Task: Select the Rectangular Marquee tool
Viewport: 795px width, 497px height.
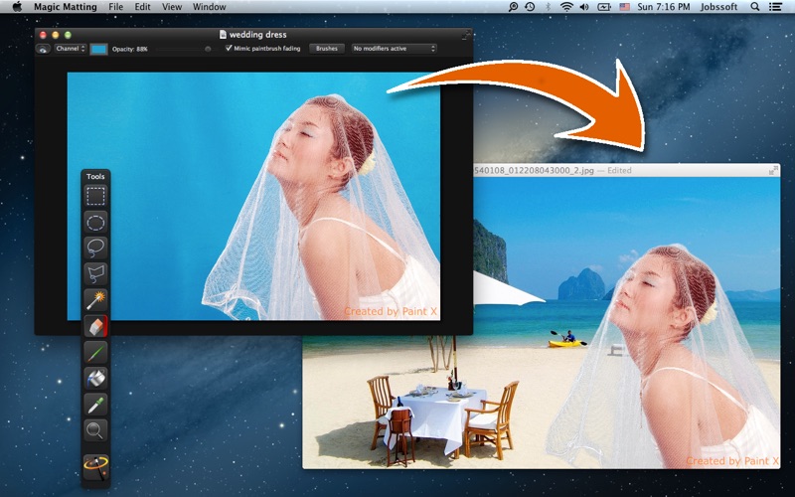Action: [95, 196]
